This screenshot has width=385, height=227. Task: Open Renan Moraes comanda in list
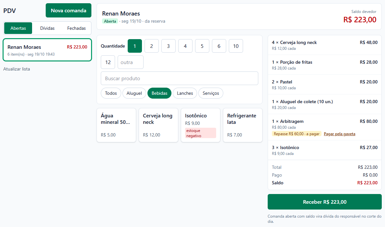[47, 50]
